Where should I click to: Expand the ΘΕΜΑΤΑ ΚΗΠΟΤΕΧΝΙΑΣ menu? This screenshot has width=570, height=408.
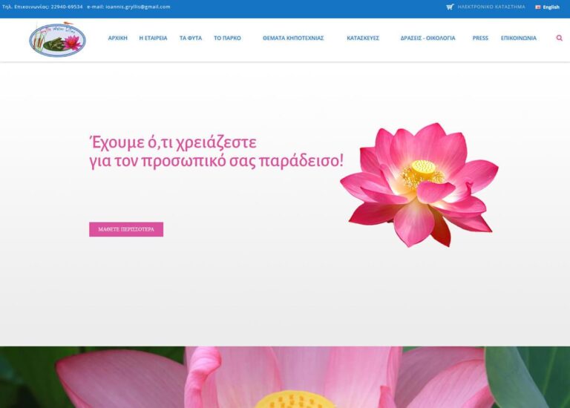pyautogui.click(x=293, y=38)
